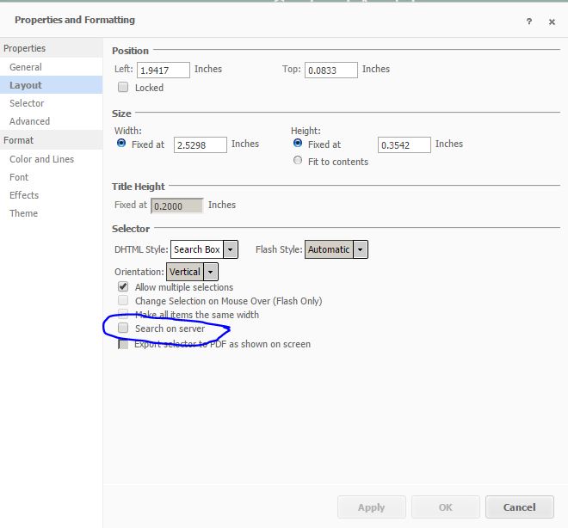Click the Height value field 0.3542
The image size is (568, 528).
pos(404,144)
